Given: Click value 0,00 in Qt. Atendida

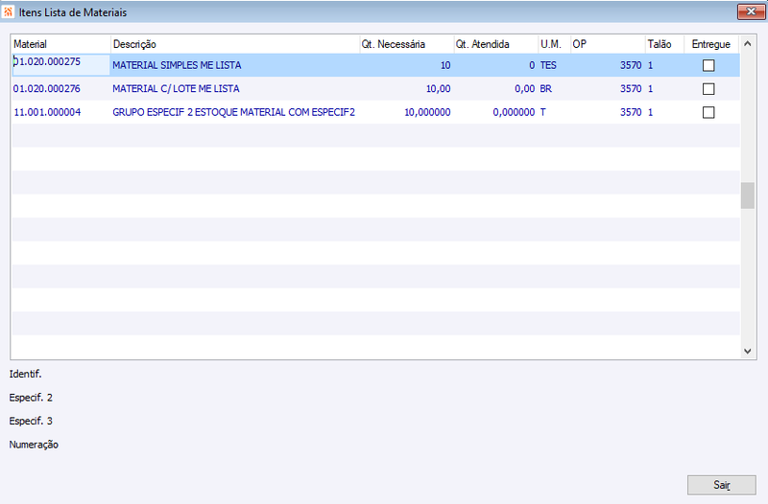Looking at the screenshot, I should tap(524, 88).
